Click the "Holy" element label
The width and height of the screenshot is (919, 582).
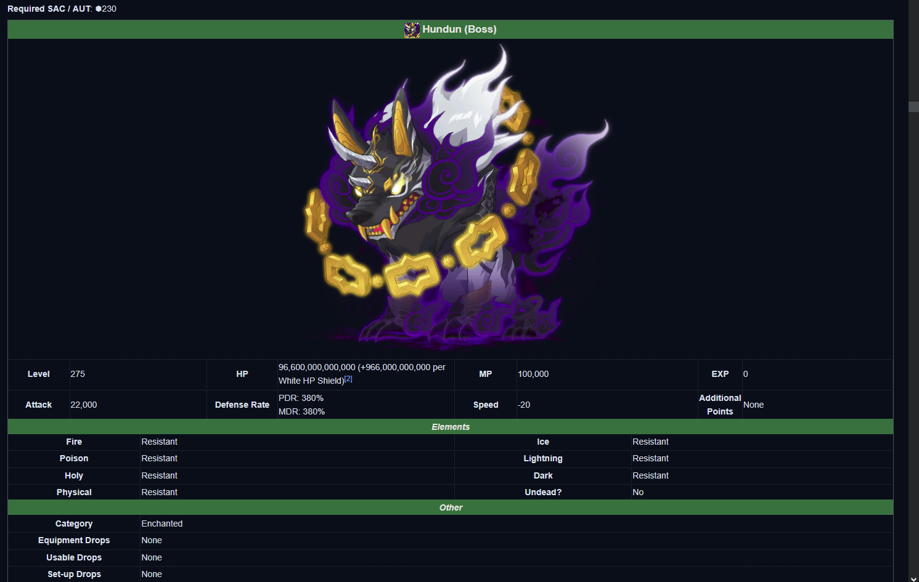coord(74,475)
